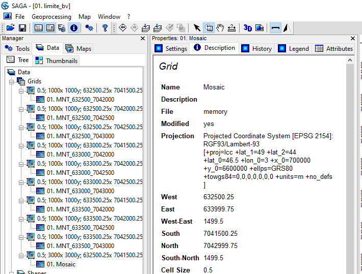
Task: Select the arrow Action tool
Action: [197, 28]
